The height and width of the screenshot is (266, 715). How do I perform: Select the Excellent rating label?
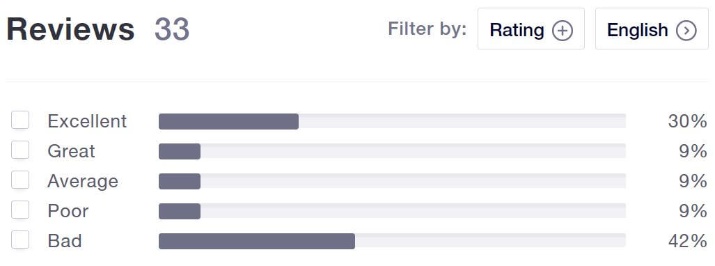point(87,121)
